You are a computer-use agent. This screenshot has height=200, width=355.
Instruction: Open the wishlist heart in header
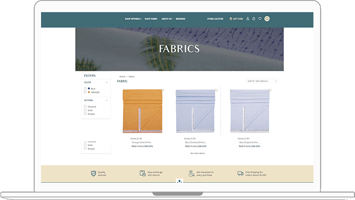(x=260, y=18)
